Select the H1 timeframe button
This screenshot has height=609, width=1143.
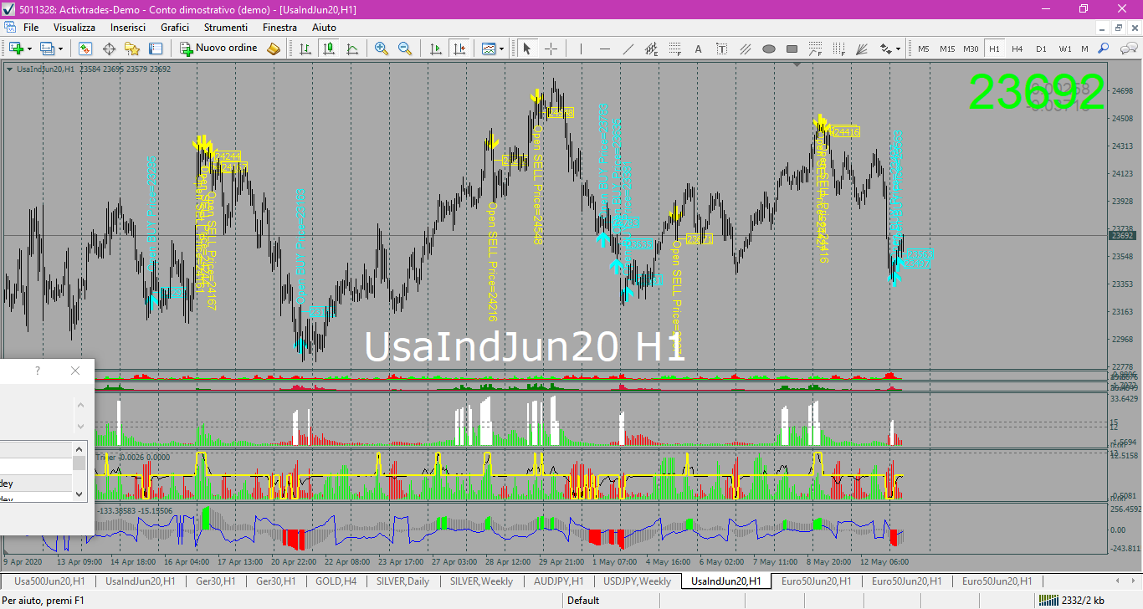click(x=994, y=49)
